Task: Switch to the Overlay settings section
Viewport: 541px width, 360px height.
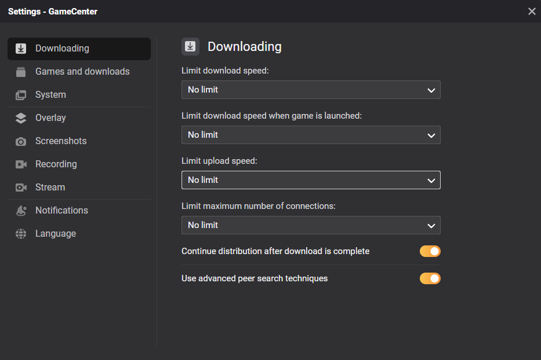Action: pyautogui.click(x=50, y=118)
